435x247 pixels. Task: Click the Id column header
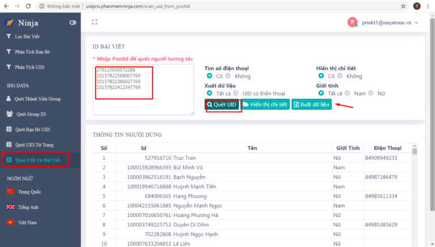pyautogui.click(x=144, y=148)
